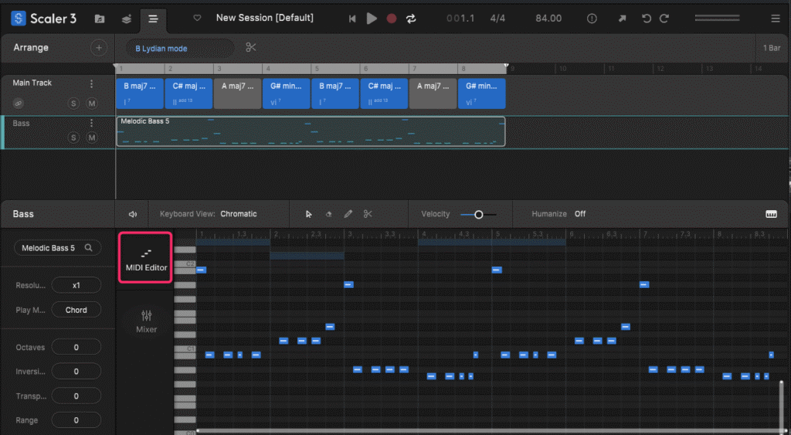Click the Undo arrow icon
This screenshot has width=791, height=435.
coord(647,19)
